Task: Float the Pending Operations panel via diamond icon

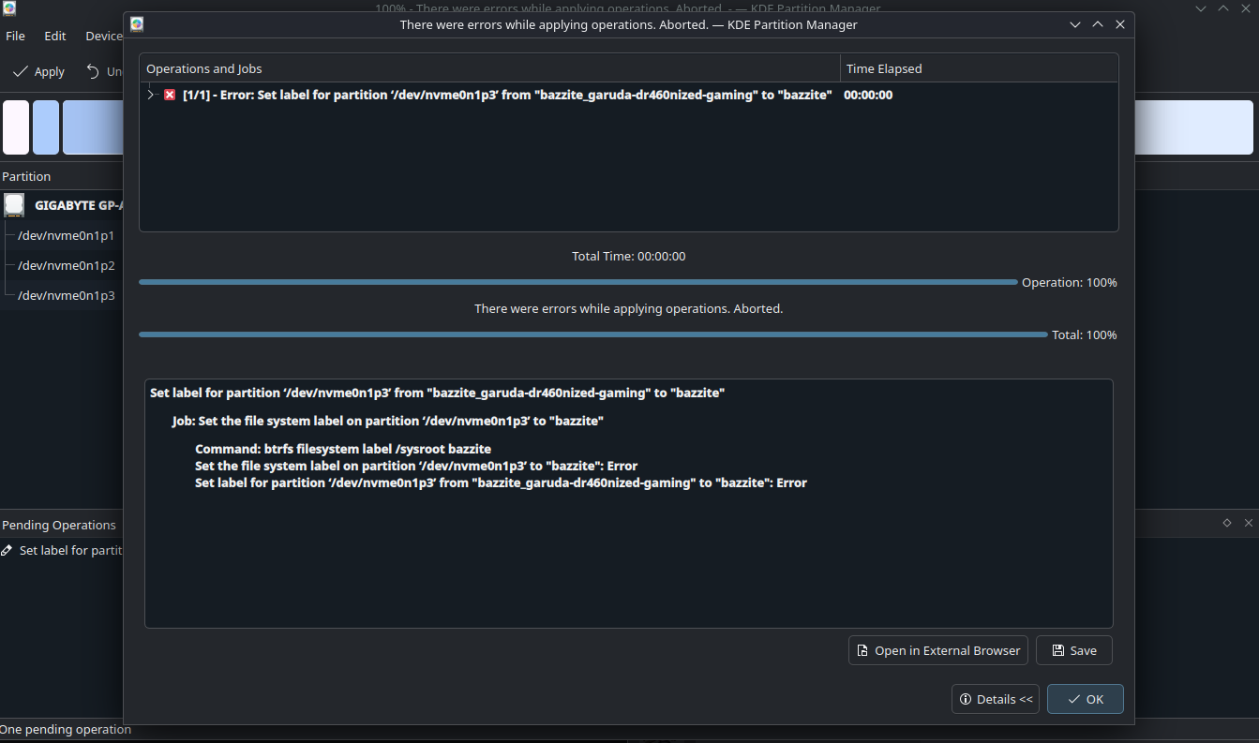Action: point(1227,523)
